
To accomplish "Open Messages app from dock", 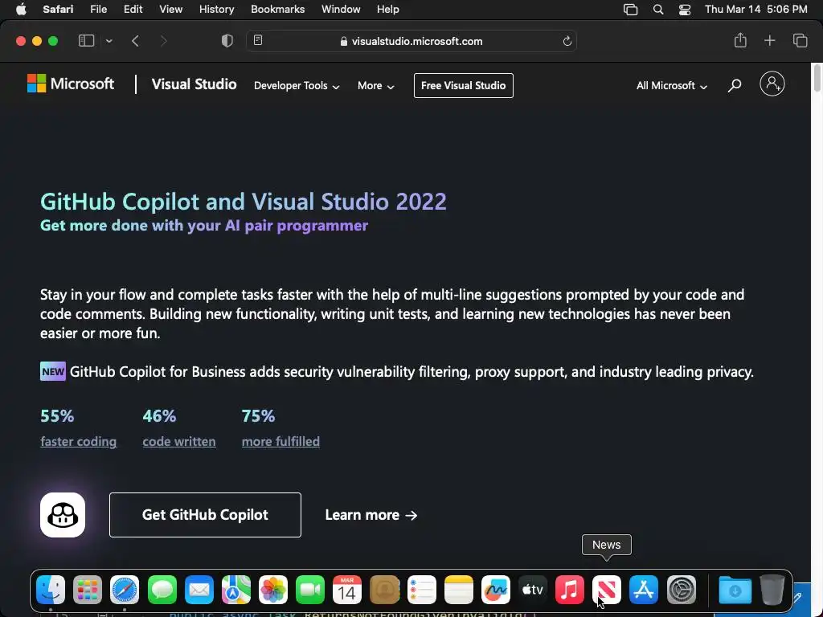I will point(162,590).
